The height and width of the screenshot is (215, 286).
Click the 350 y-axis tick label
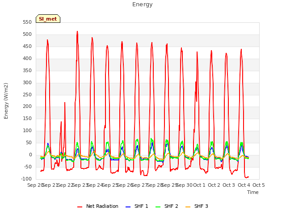click(x=27, y=71)
